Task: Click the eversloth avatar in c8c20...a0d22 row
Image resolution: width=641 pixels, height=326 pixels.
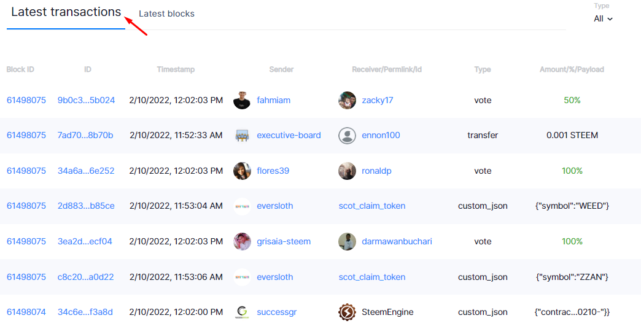Action: tap(242, 277)
